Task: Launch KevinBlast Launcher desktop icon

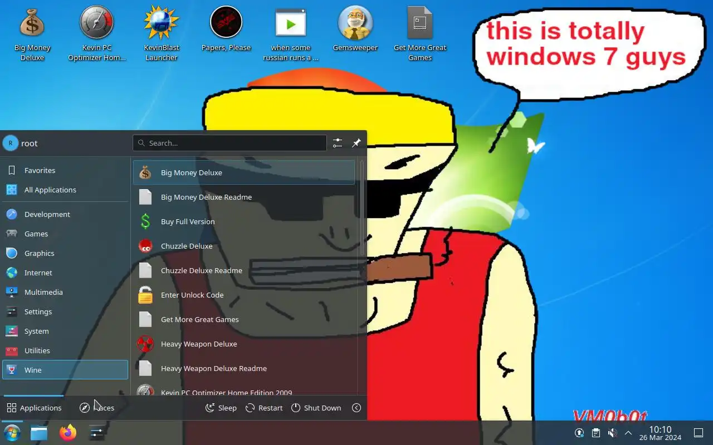Action: (162, 33)
